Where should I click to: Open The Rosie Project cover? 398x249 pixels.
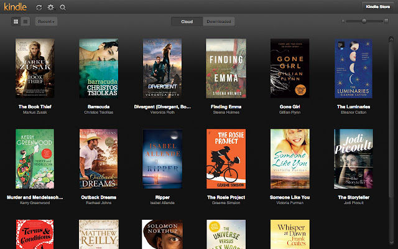[x=226, y=159]
